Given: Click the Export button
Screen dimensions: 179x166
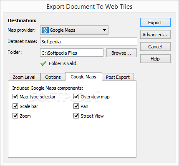Looking at the screenshot, I should 155,23.
